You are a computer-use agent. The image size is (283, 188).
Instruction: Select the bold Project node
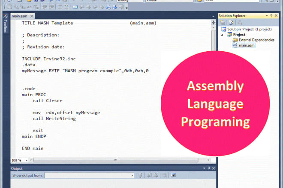(239, 35)
